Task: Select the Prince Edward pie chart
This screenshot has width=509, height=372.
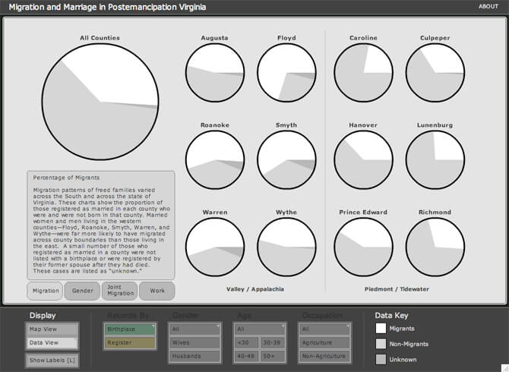Action: pyautogui.click(x=363, y=247)
